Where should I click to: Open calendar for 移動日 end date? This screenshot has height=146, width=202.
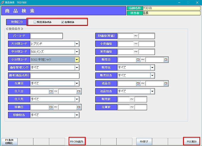(x=79, y=107)
